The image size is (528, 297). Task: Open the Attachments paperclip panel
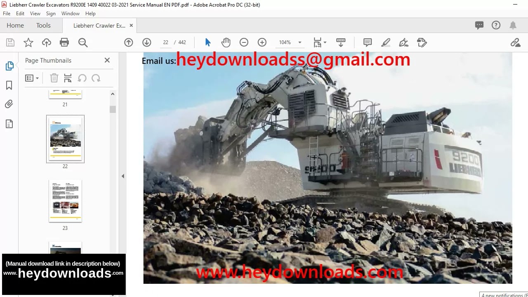coord(9,104)
